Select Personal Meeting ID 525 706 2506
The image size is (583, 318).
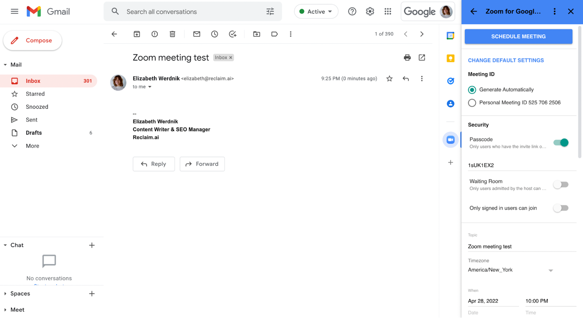(x=472, y=103)
